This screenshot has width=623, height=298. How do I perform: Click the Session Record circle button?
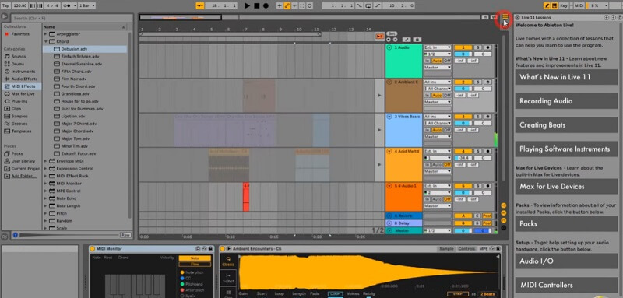click(x=309, y=5)
